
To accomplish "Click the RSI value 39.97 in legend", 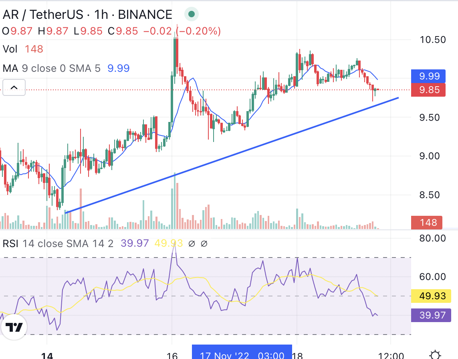I will (135, 243).
